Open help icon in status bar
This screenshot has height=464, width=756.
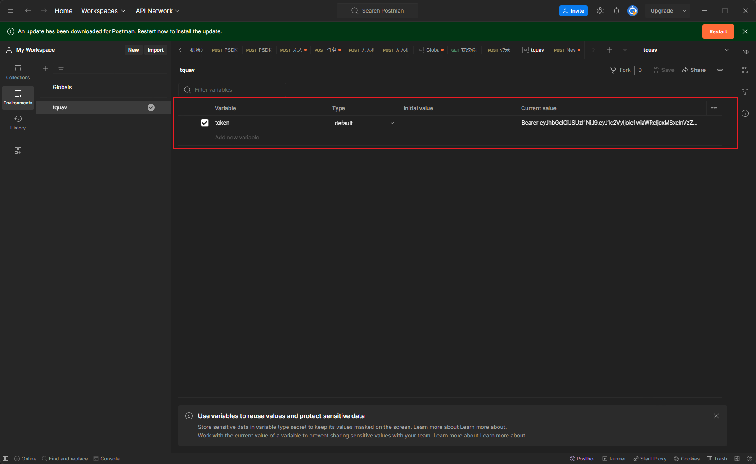tap(749, 459)
